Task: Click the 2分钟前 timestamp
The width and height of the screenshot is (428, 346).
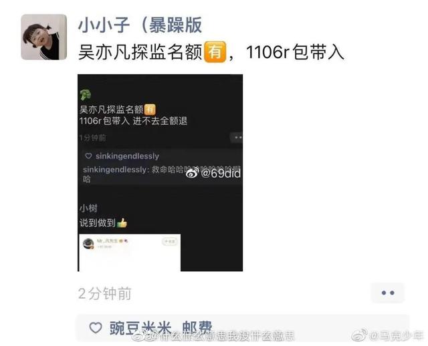Action: coord(104,294)
